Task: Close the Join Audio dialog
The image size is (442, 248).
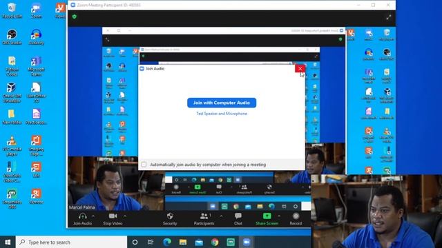Action: point(300,69)
